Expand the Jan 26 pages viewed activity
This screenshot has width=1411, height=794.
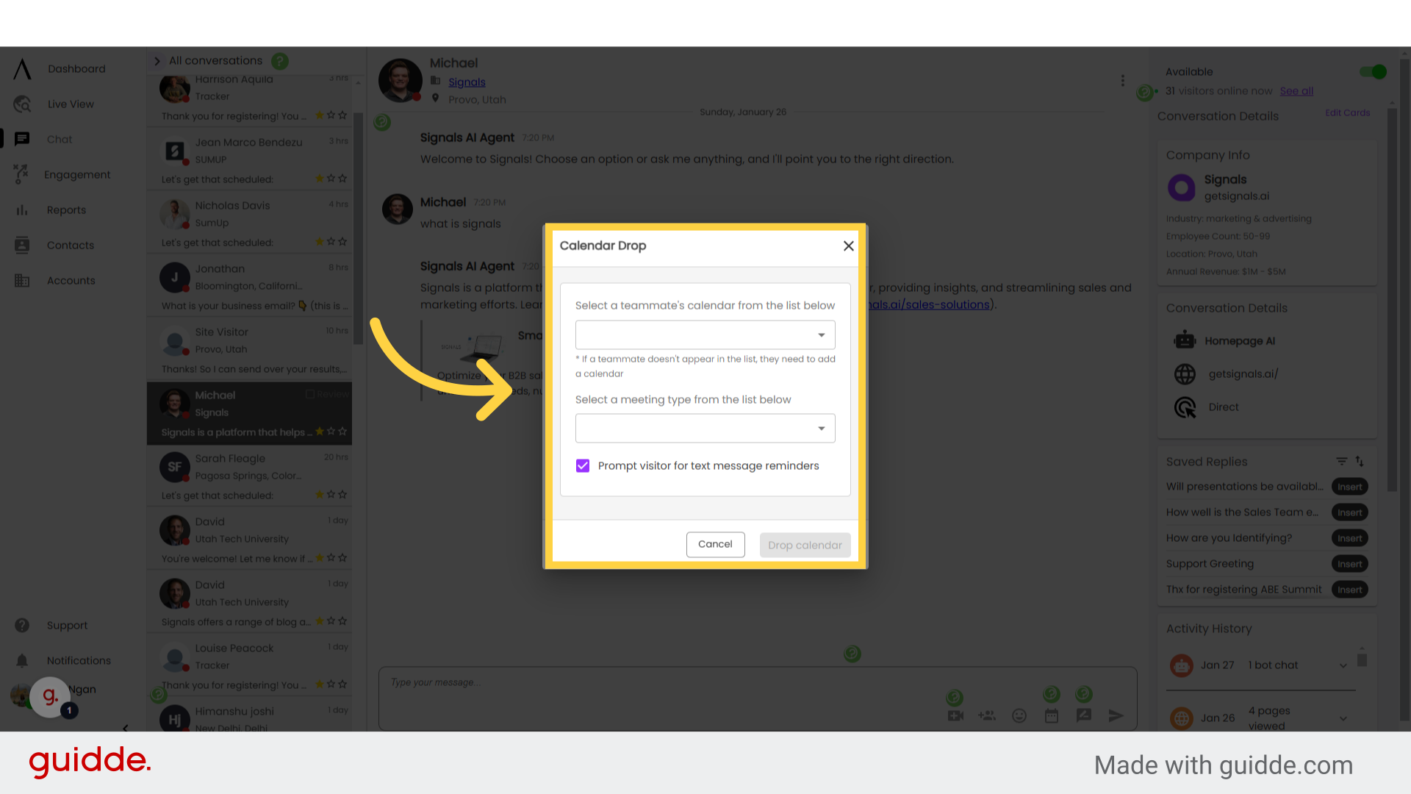tap(1343, 718)
